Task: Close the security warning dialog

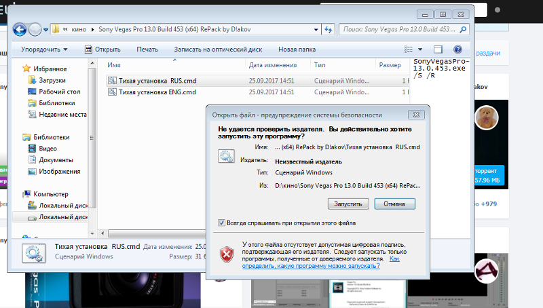Action: (416, 115)
